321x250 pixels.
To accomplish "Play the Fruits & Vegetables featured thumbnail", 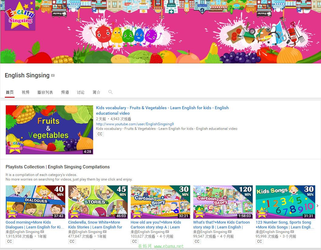I will 49,130.
